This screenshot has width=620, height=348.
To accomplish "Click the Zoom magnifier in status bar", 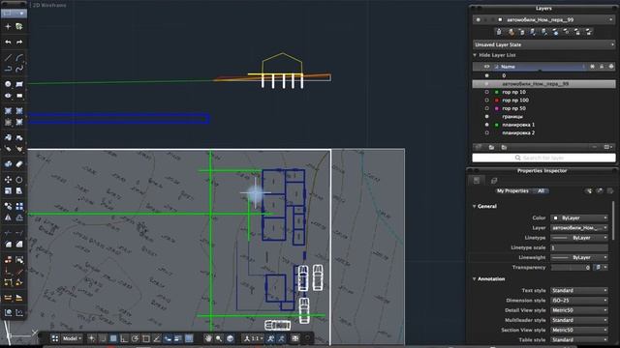I will (x=219, y=338).
